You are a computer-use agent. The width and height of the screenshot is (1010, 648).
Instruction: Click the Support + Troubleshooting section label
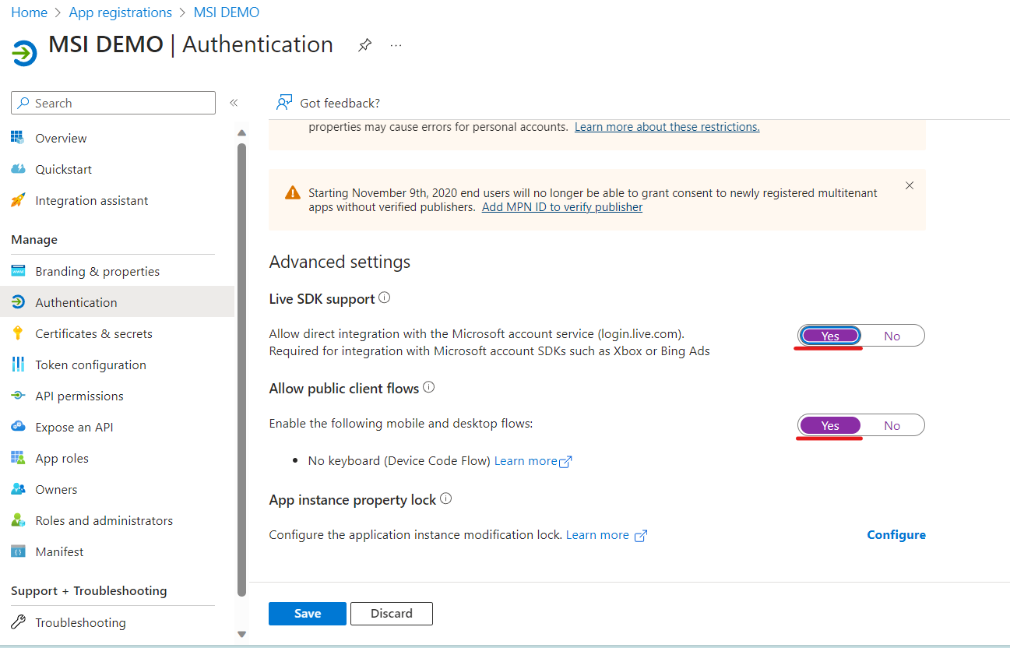click(89, 590)
